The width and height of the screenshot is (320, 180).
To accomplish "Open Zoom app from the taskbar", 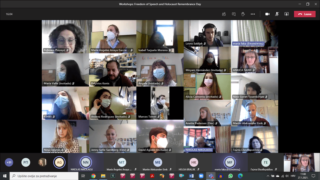I will (x=201, y=176).
